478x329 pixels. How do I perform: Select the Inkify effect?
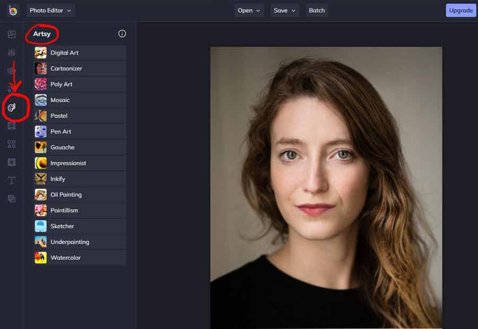(80, 179)
